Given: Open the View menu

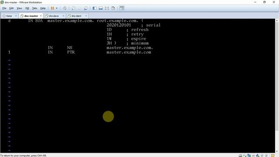Looking at the screenshot, I should pos(19,8).
